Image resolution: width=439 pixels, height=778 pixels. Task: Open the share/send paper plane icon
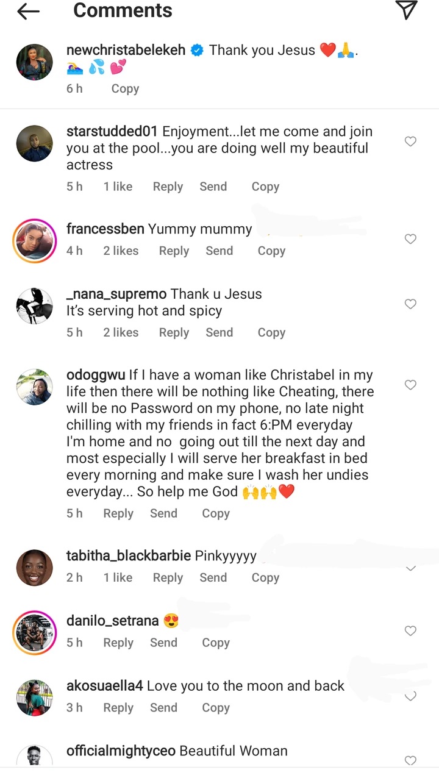point(406,10)
